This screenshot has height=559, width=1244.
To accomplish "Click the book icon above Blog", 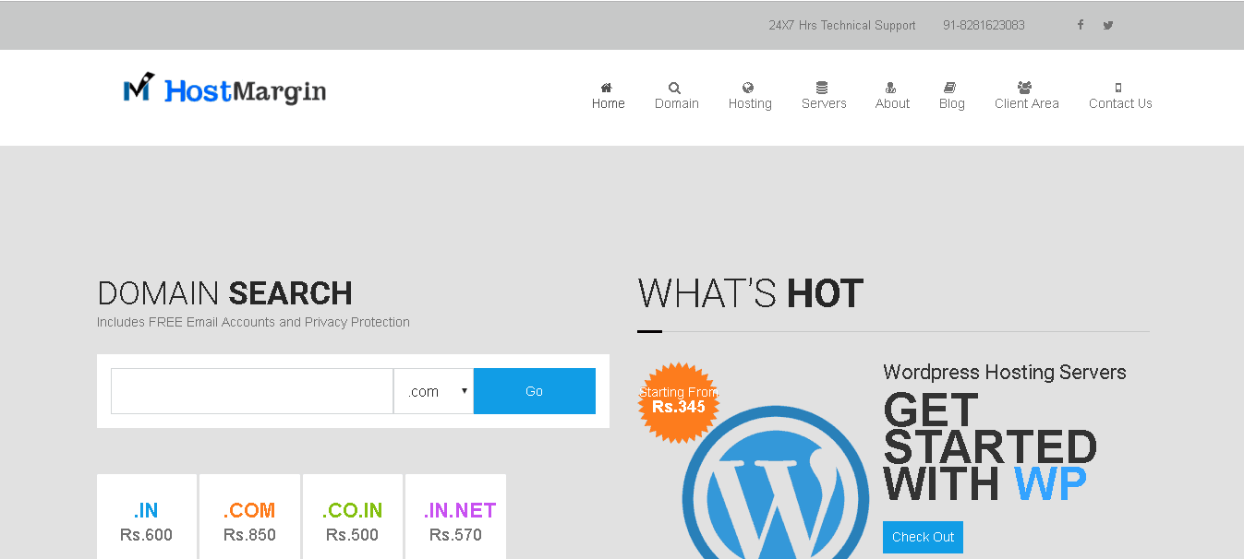I will click(949, 88).
